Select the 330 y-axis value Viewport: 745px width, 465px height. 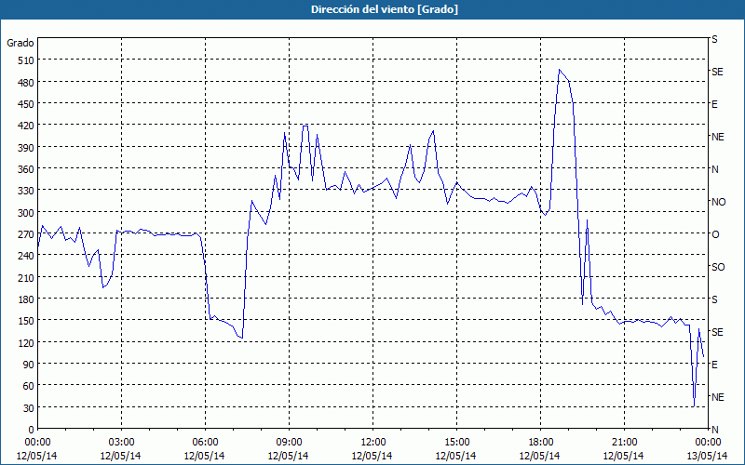pos(27,191)
